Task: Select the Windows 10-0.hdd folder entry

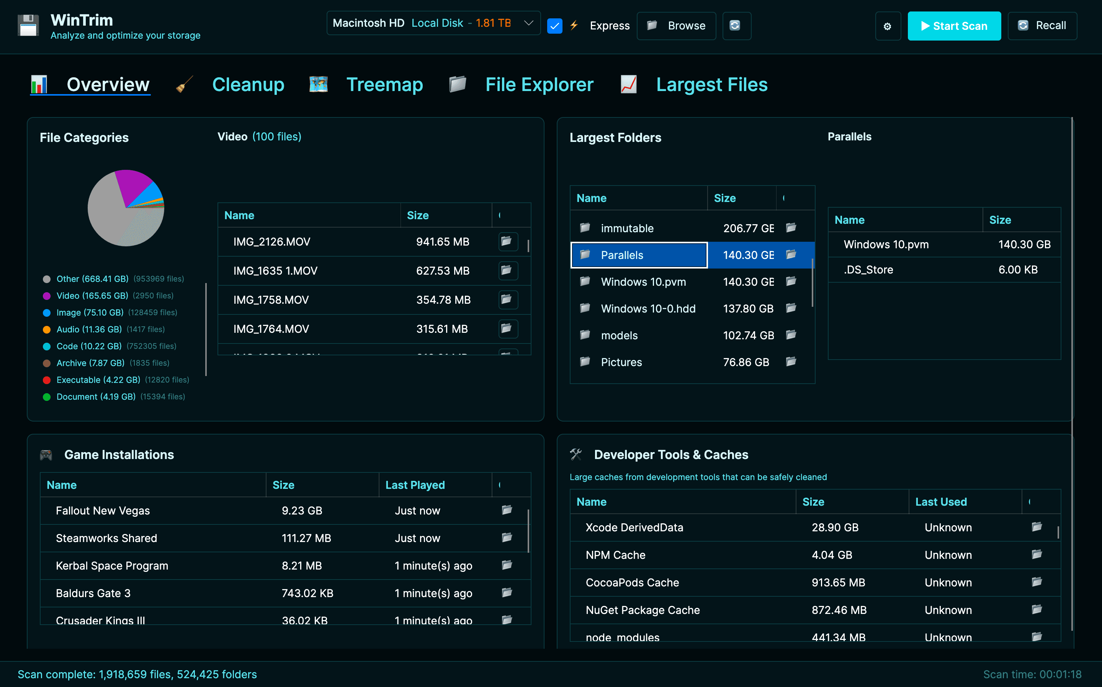Action: point(648,309)
